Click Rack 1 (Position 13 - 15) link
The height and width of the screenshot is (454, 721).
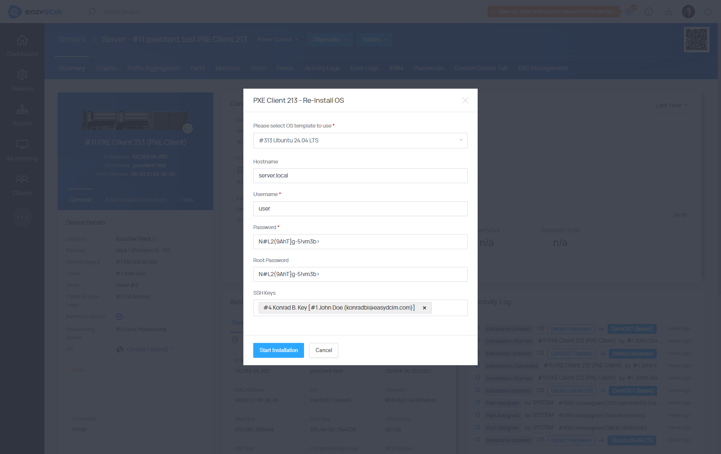click(x=143, y=251)
